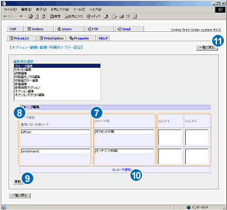
Task: Open the HELP tab
Action: click(x=103, y=38)
